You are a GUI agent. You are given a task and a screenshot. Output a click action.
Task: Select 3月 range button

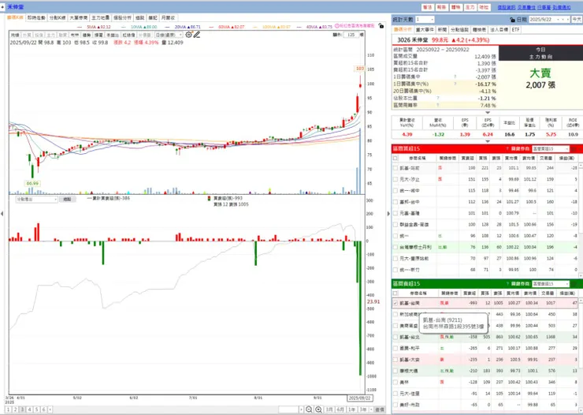pyautogui.click(x=329, y=409)
